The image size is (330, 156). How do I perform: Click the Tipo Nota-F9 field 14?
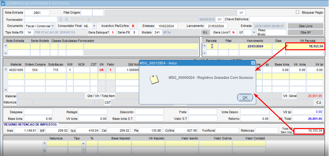click(29, 33)
